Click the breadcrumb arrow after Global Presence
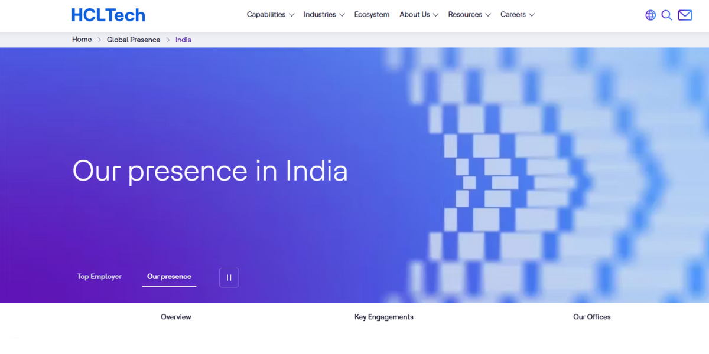Viewport: 709px width, 354px height. pyautogui.click(x=167, y=40)
